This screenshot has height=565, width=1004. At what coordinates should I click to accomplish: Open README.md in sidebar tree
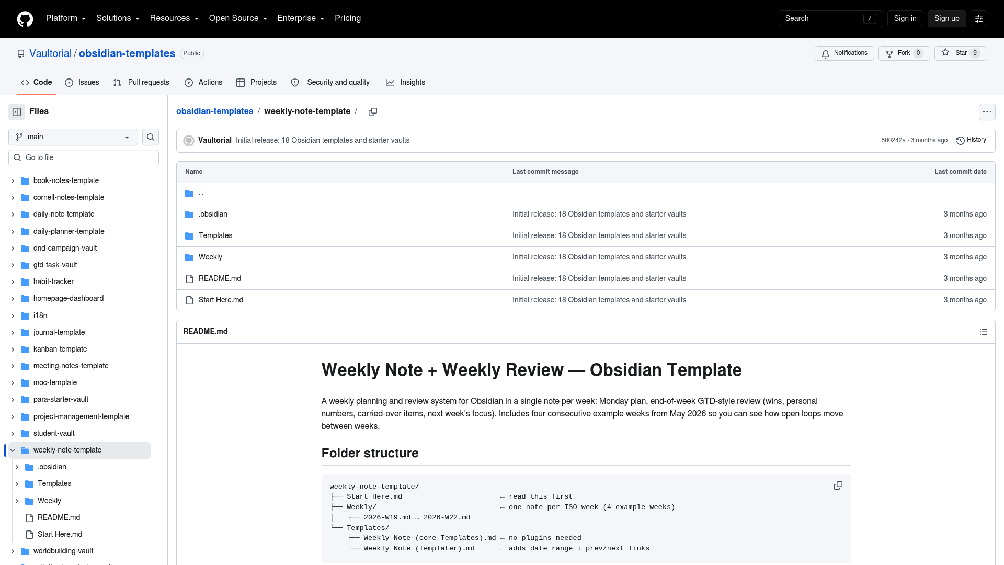59,518
